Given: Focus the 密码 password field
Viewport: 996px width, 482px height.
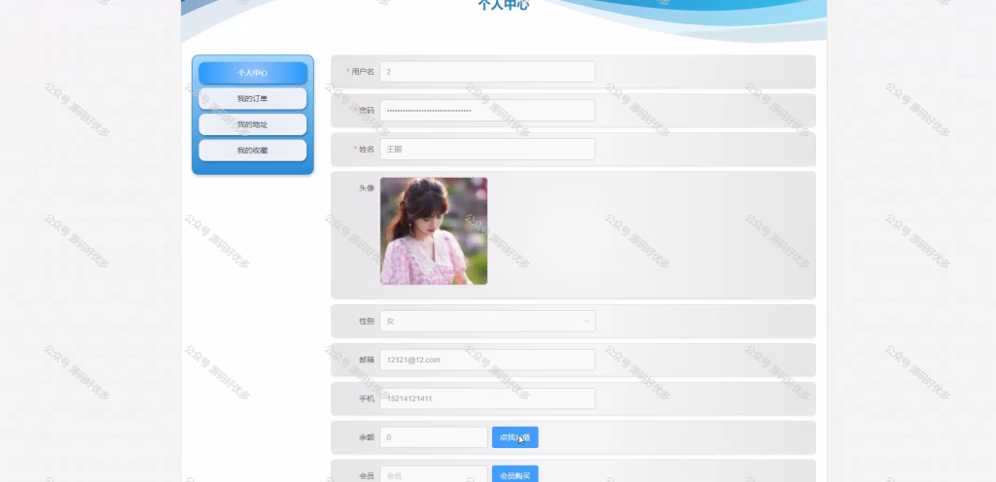Looking at the screenshot, I should (x=487, y=111).
